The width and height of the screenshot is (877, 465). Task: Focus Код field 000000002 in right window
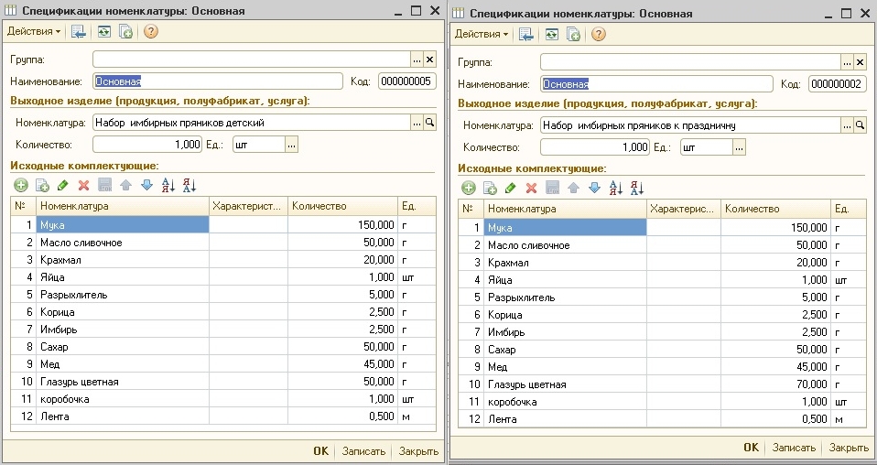click(838, 84)
